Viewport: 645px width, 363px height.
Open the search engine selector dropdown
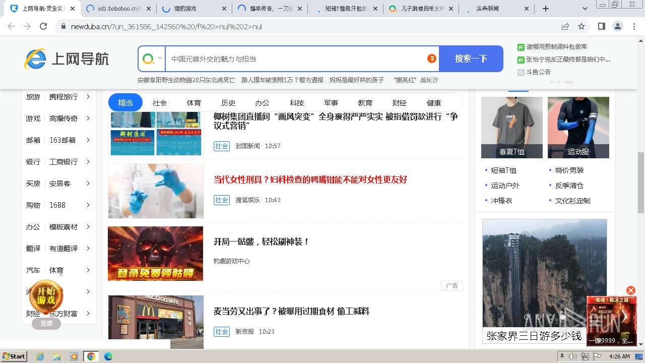pyautogui.click(x=152, y=59)
